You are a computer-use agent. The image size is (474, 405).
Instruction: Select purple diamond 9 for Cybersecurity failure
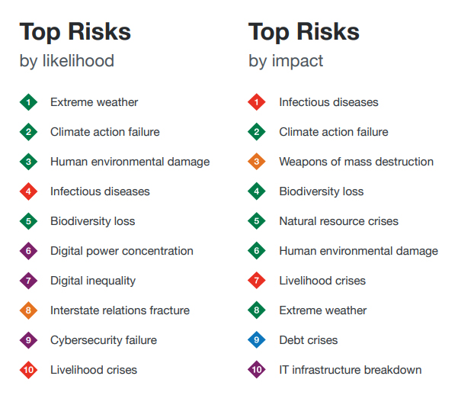click(28, 340)
